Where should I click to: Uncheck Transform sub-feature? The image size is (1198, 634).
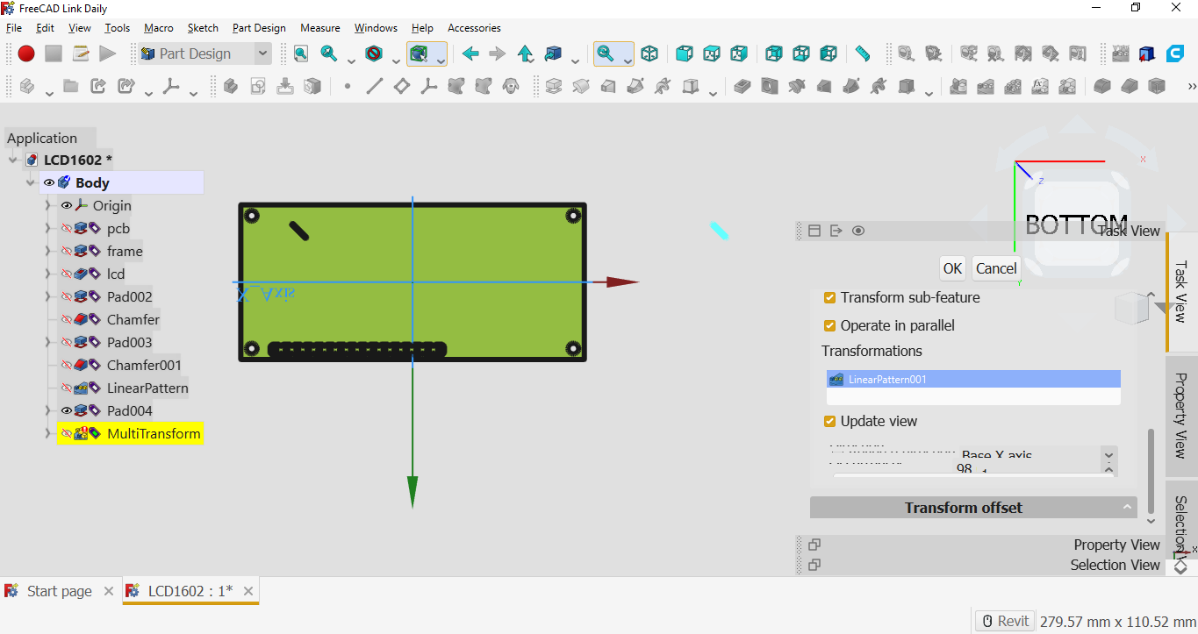coord(829,297)
